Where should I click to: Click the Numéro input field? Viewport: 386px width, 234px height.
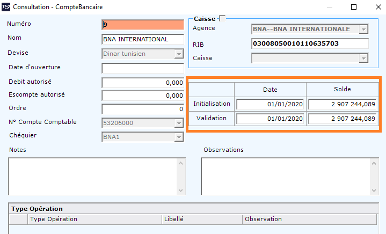[x=143, y=25]
